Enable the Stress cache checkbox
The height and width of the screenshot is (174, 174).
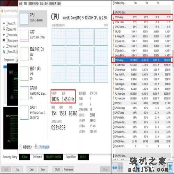(x=7, y=35)
